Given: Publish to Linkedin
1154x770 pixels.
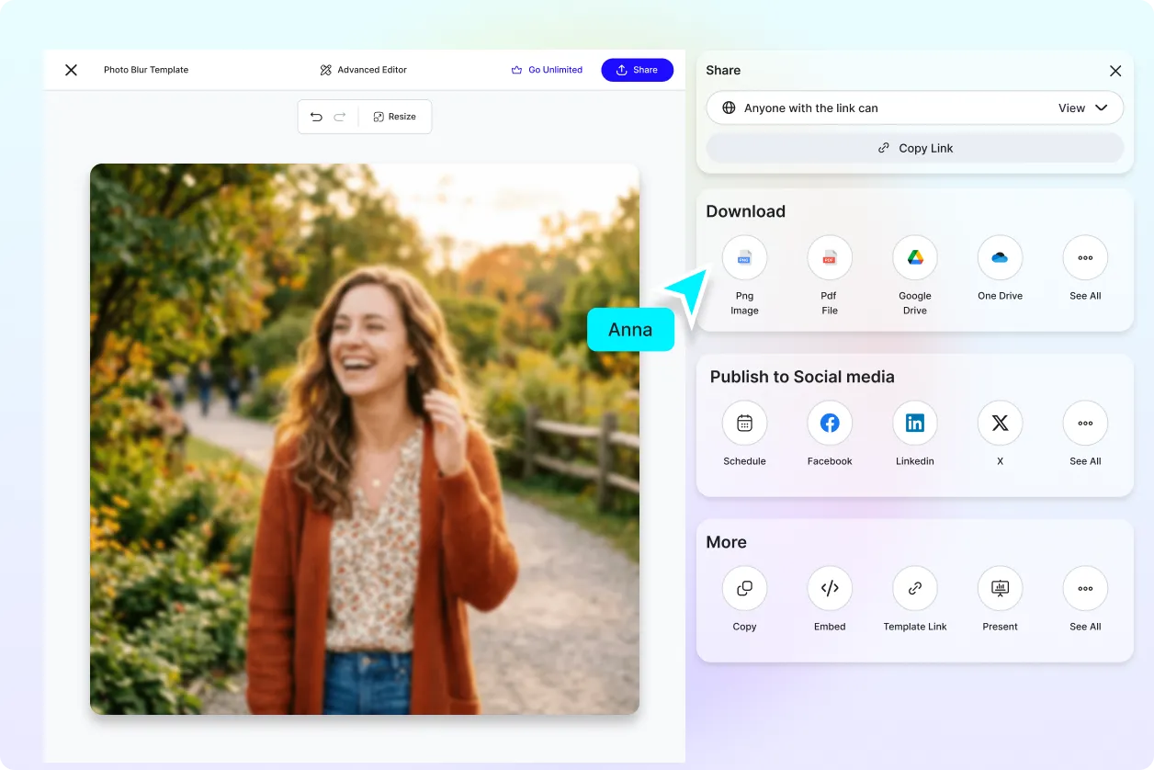Looking at the screenshot, I should click(x=915, y=424).
